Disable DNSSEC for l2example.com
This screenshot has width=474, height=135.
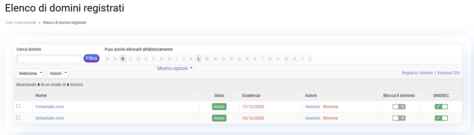(441, 118)
